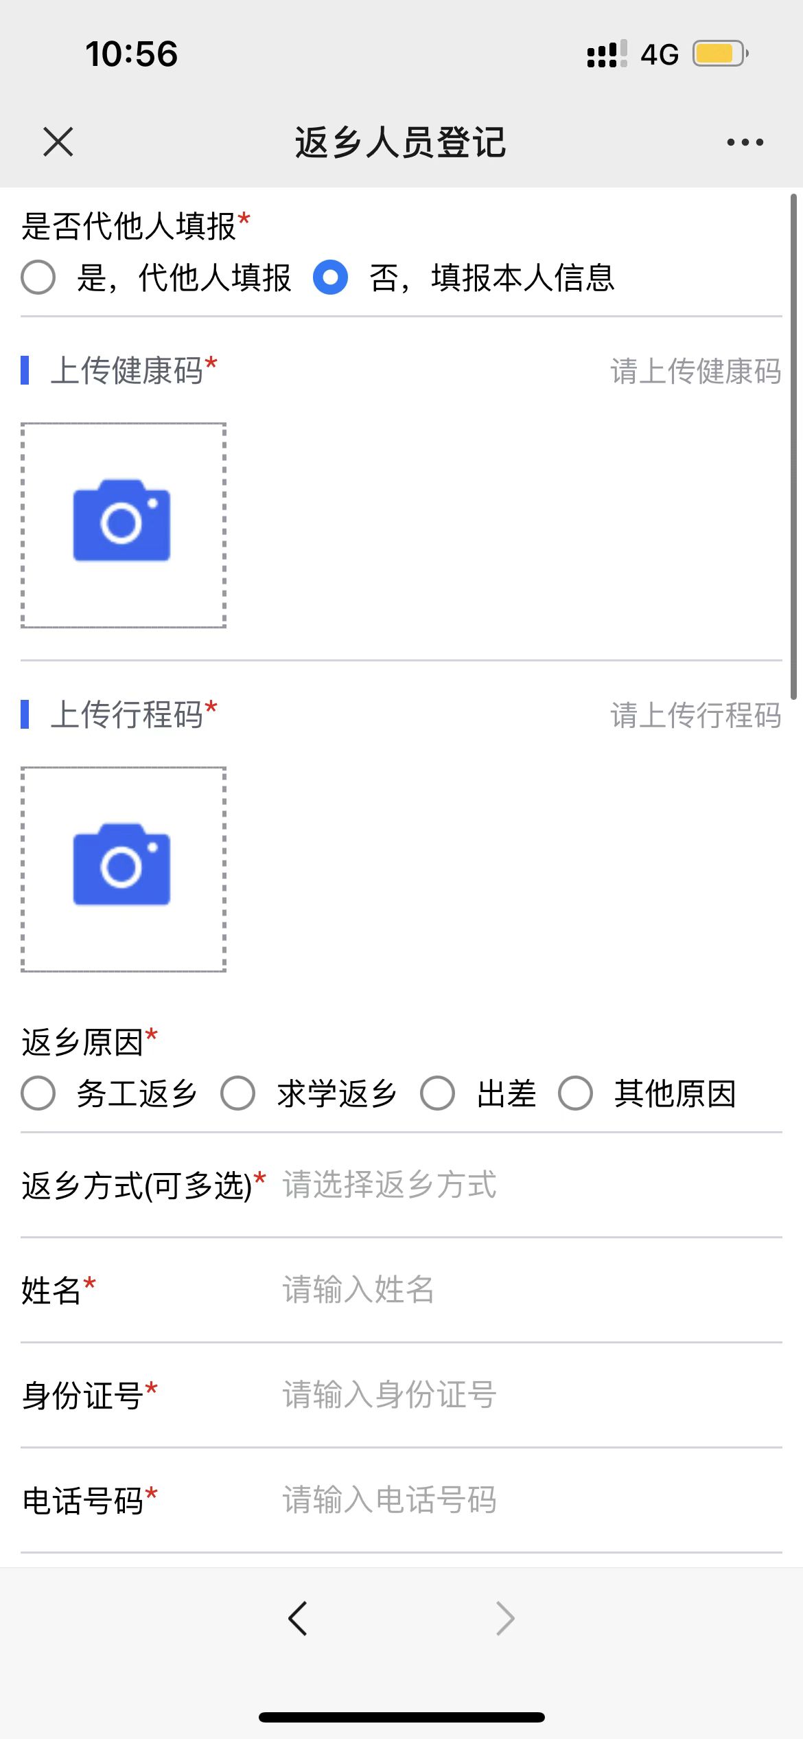Open the three-dot more options menu
This screenshot has height=1739, width=803.
[745, 142]
